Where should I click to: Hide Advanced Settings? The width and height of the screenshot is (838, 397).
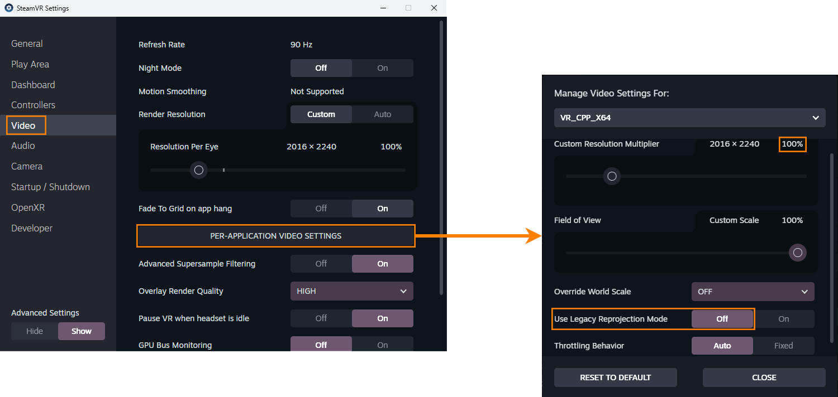pyautogui.click(x=35, y=331)
